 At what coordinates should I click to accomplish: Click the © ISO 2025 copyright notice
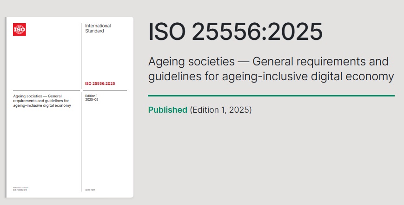click(x=90, y=190)
